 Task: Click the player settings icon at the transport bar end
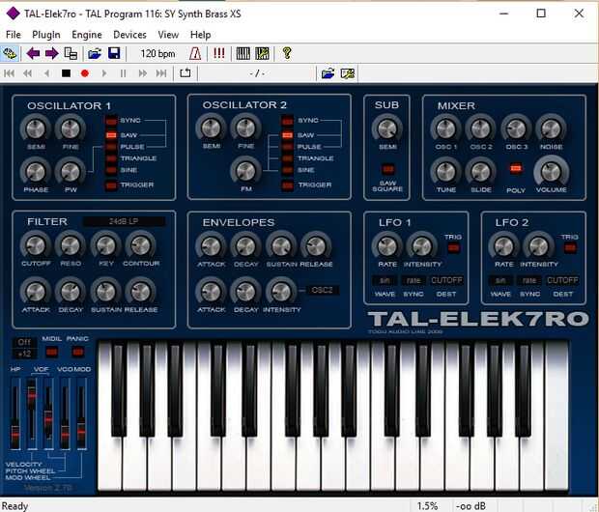(x=347, y=73)
